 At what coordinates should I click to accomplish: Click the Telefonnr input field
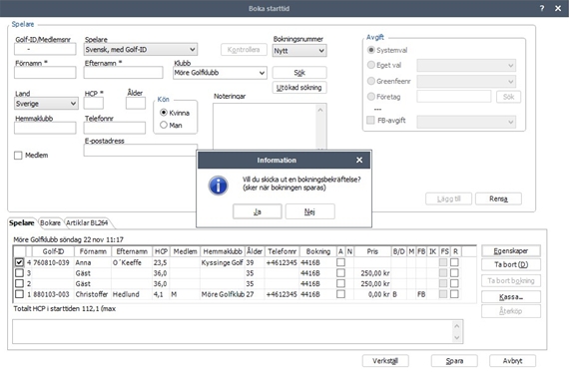pos(115,128)
